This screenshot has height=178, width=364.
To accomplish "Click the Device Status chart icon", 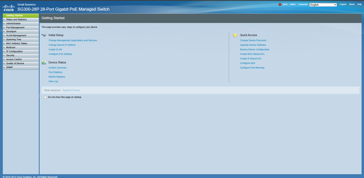I will point(44,62).
